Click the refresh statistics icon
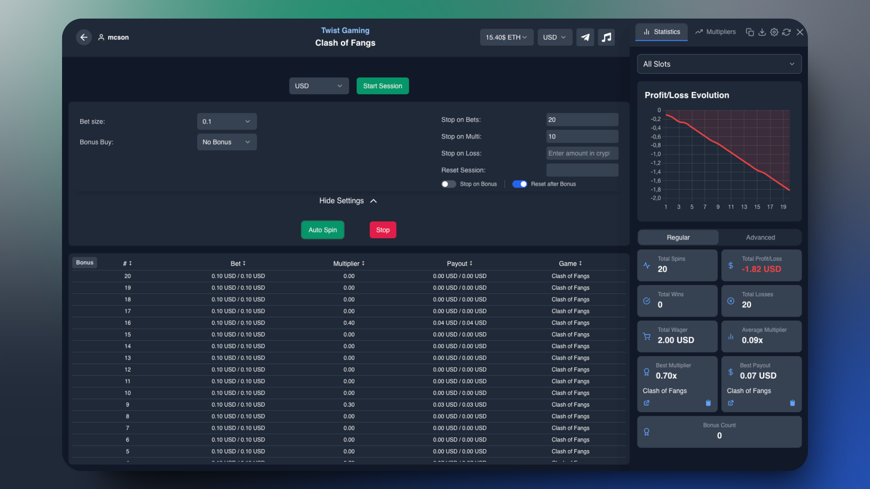 (787, 32)
